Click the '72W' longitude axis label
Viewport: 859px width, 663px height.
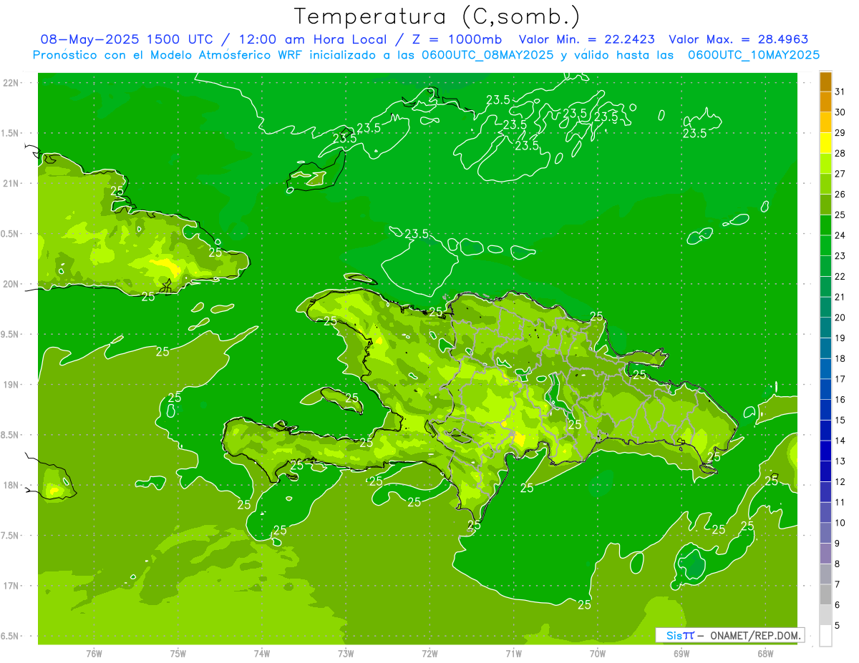coord(429,653)
